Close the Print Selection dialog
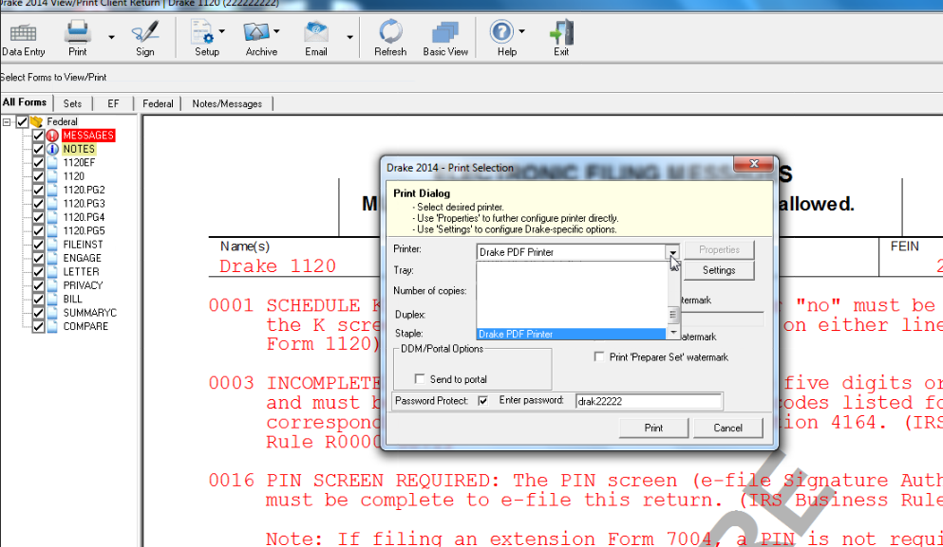 point(754,163)
